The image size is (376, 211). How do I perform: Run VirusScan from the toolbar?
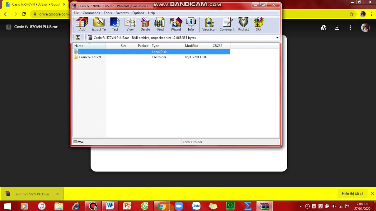(x=209, y=24)
